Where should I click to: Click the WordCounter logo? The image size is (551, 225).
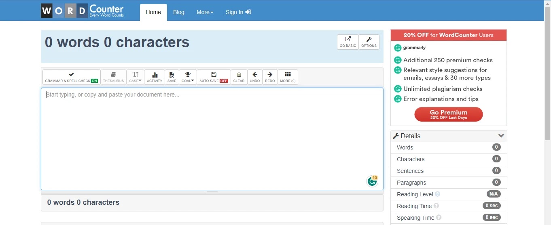83,11
